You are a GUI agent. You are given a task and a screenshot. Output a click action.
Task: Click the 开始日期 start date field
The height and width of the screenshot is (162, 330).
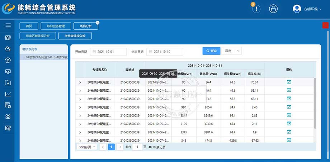click(108, 52)
